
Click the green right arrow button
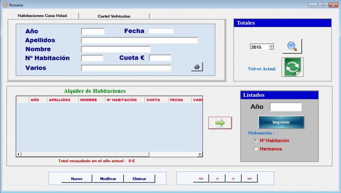click(x=220, y=123)
